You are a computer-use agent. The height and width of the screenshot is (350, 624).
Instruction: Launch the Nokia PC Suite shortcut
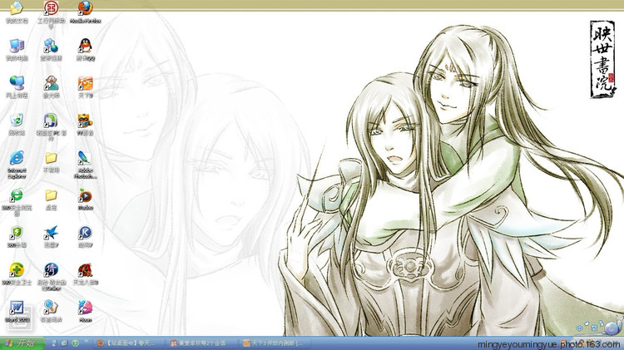point(51,121)
